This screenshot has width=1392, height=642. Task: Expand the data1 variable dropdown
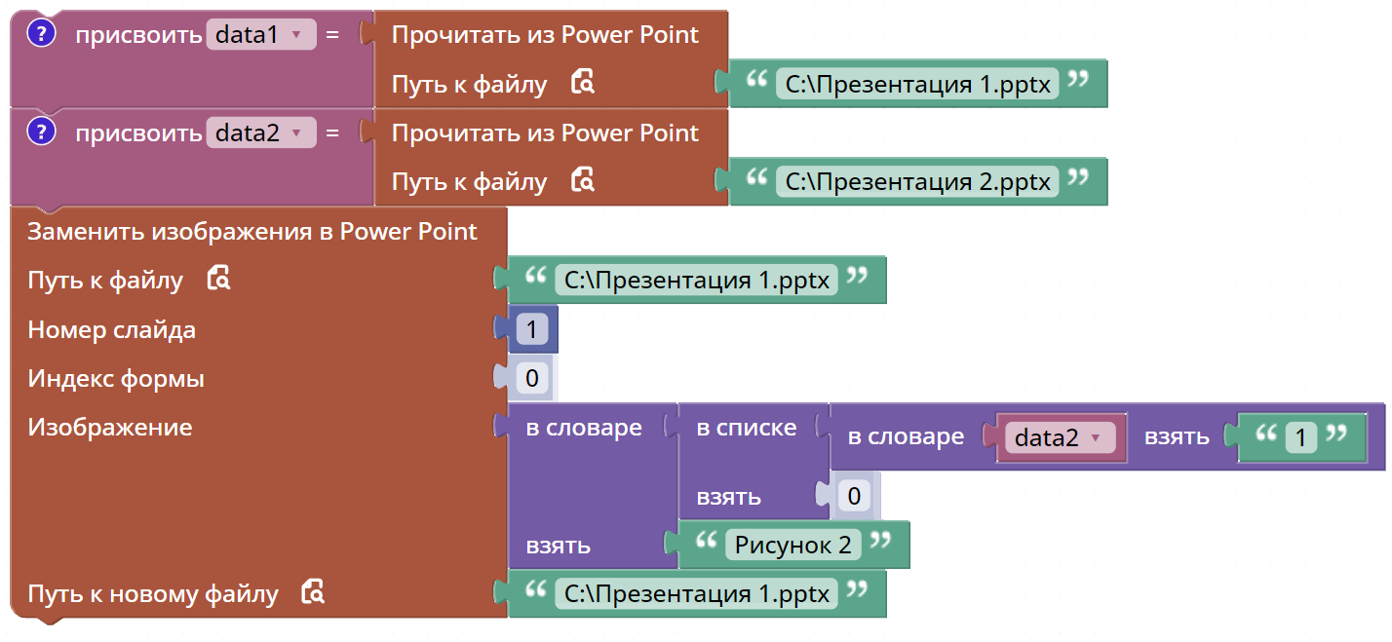coord(261,35)
